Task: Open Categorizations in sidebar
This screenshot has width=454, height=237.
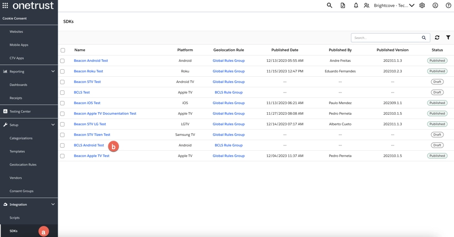Action: [x=21, y=138]
